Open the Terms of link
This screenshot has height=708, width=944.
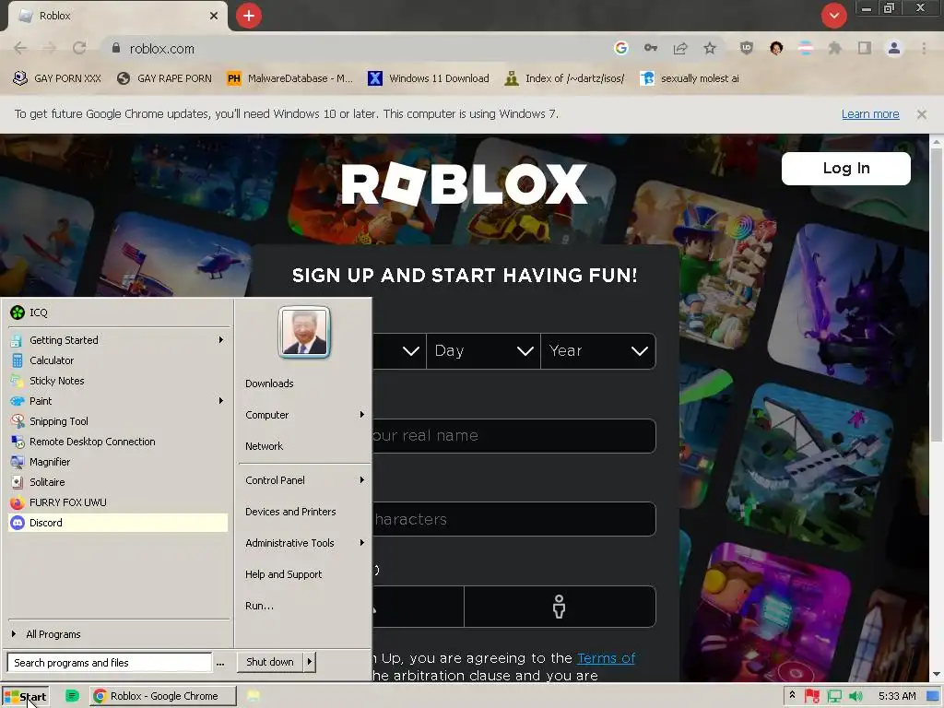[x=607, y=658]
